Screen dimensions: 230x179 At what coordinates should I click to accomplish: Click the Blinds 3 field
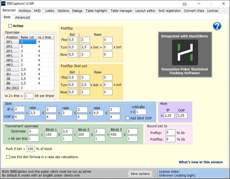pyautogui.click(x=116, y=135)
